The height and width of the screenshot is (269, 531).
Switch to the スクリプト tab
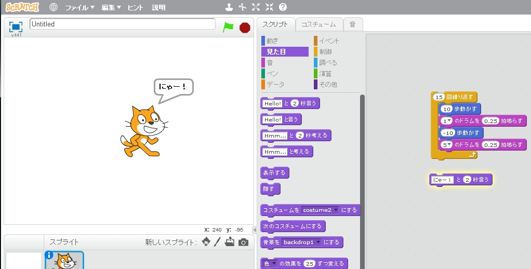(x=275, y=24)
